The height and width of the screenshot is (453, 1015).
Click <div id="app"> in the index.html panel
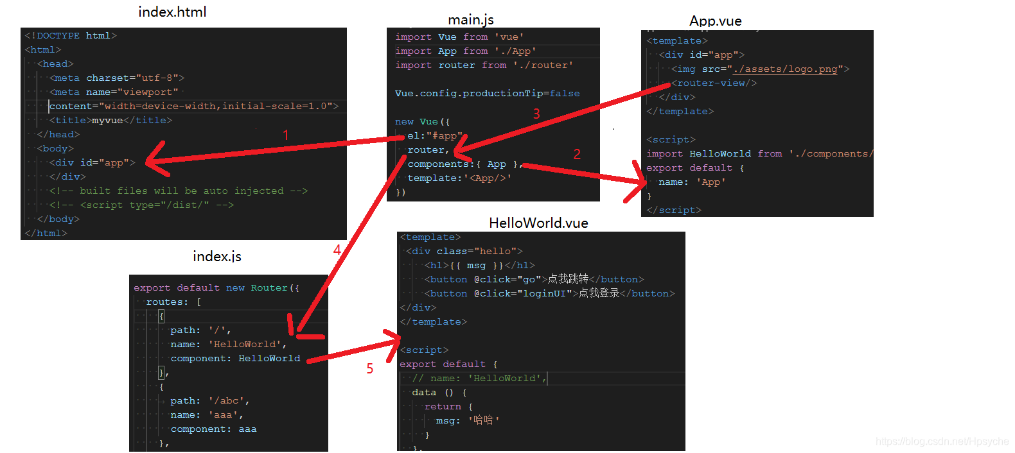point(93,163)
